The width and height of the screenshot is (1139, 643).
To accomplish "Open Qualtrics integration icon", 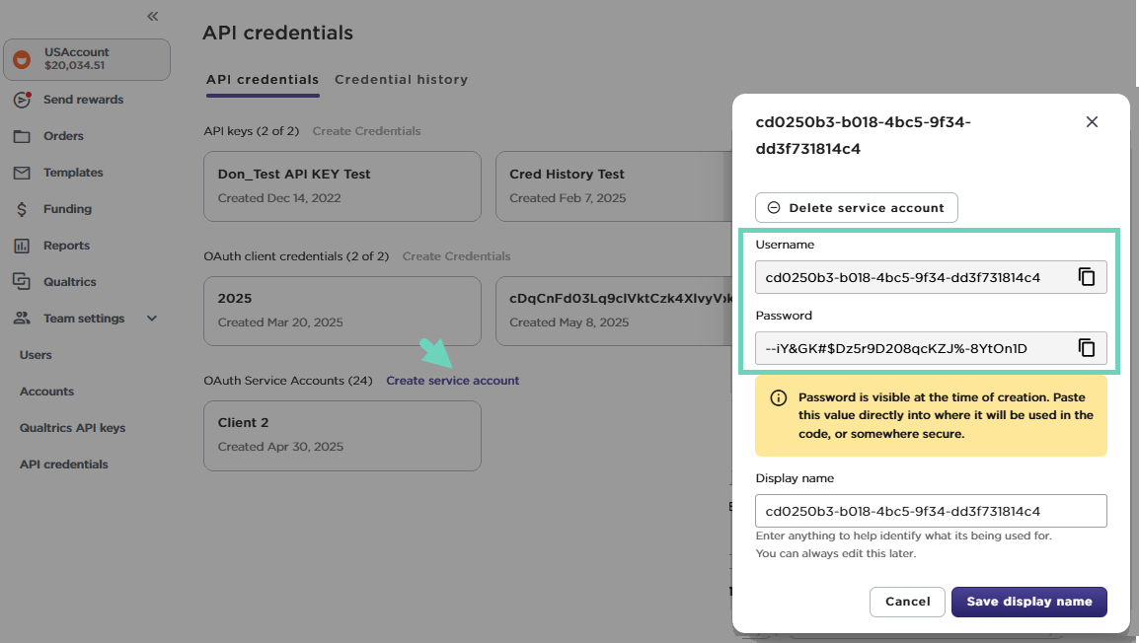I will click(x=22, y=282).
